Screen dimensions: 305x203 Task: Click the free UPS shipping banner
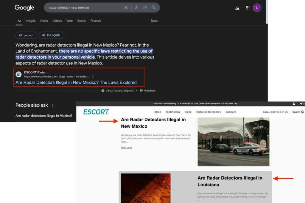point(195,104)
